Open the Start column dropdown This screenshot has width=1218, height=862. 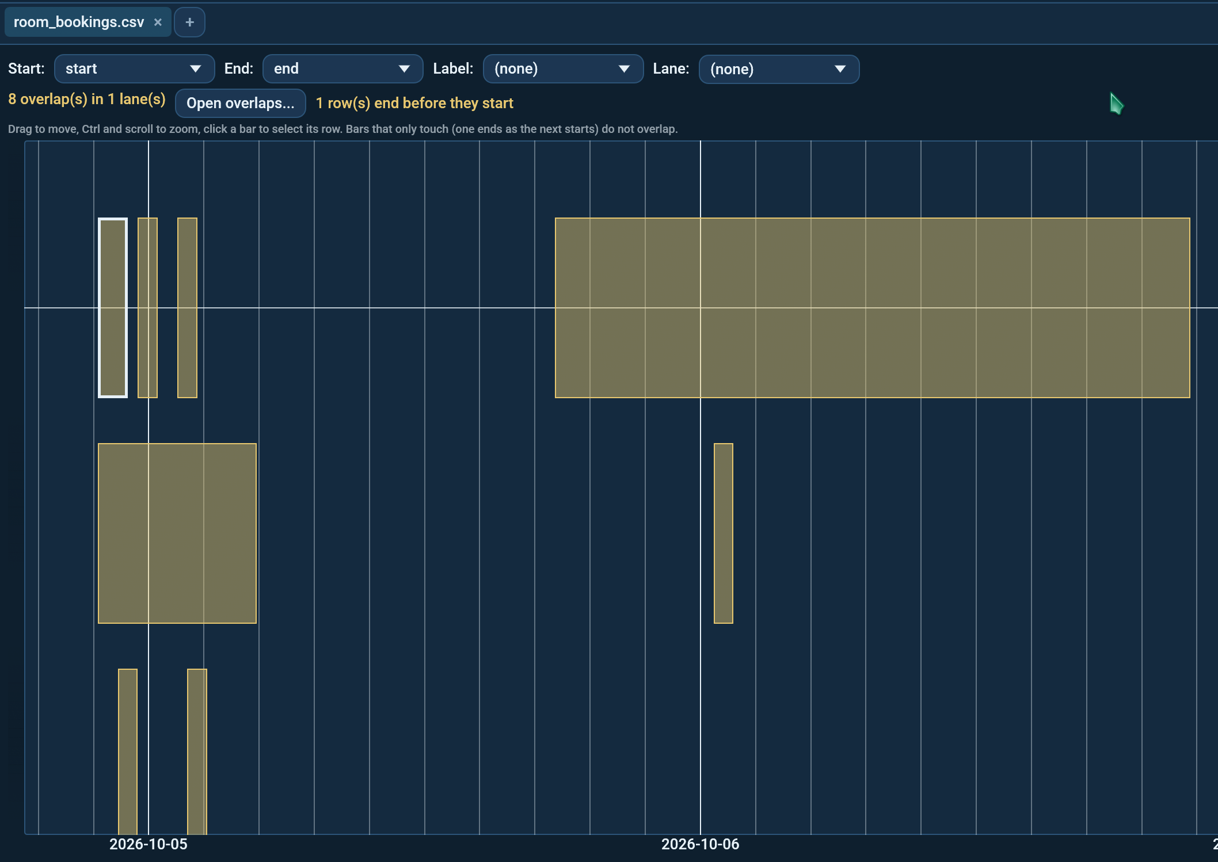click(134, 69)
